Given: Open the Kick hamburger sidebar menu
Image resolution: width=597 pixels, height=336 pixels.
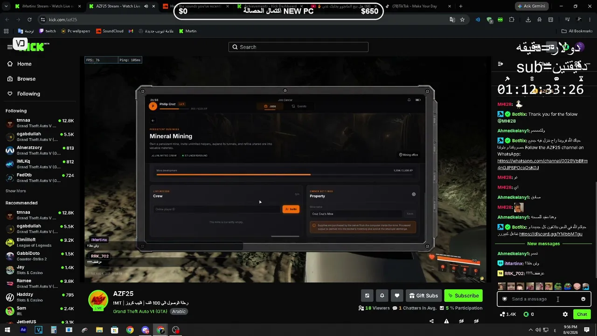Looking at the screenshot, I should (10, 47).
